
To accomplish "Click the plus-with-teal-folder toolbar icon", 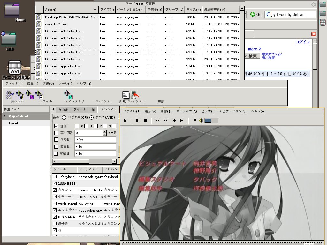I will pos(68,94).
